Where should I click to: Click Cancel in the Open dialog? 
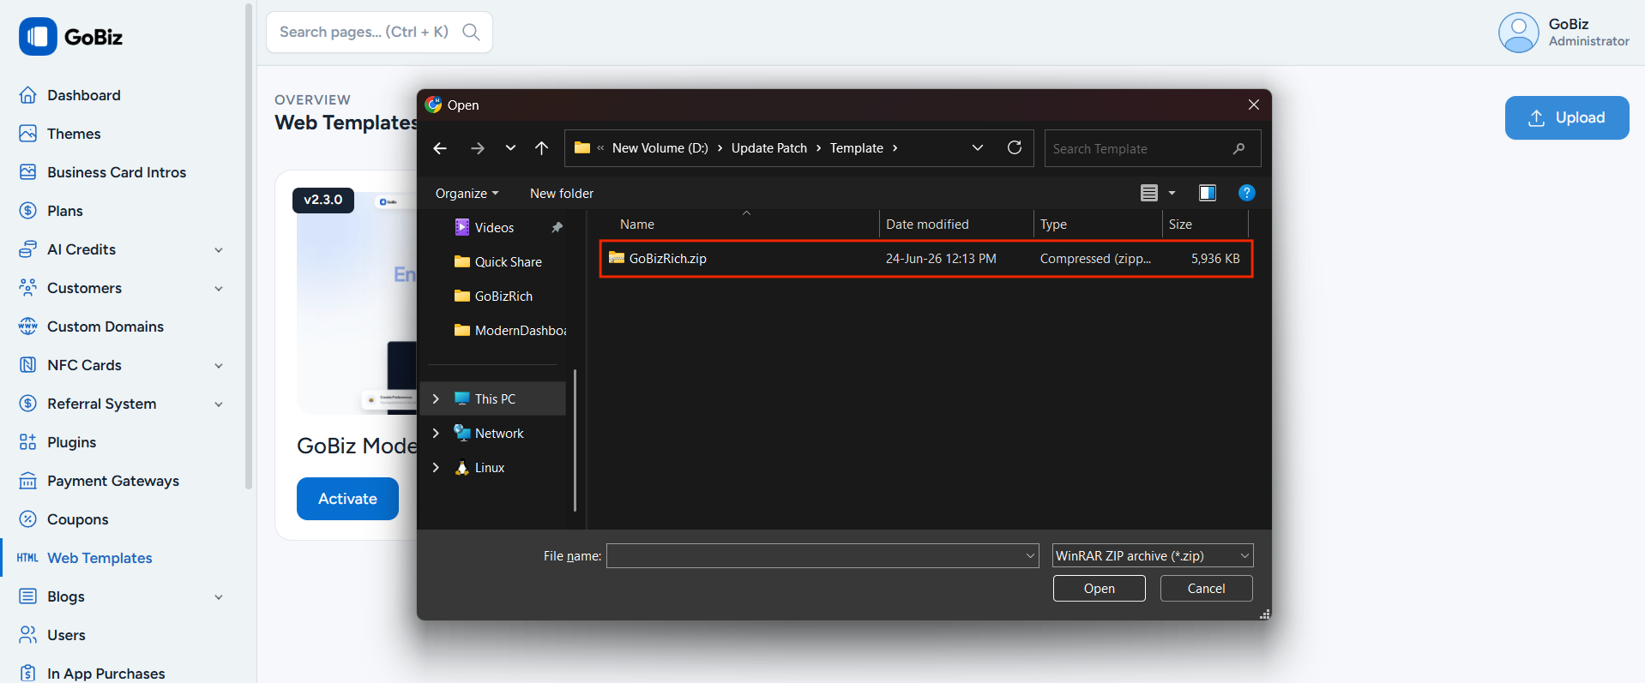pos(1206,589)
